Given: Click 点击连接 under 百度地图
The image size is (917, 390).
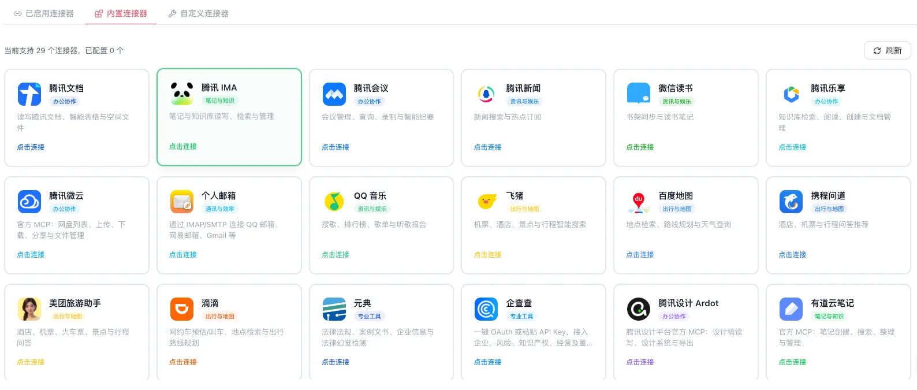Looking at the screenshot, I should [x=640, y=255].
